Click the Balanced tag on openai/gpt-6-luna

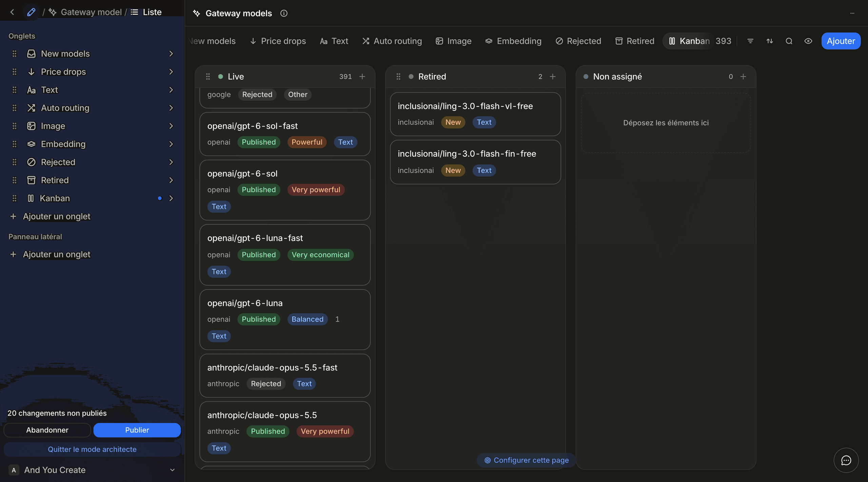[x=308, y=319]
